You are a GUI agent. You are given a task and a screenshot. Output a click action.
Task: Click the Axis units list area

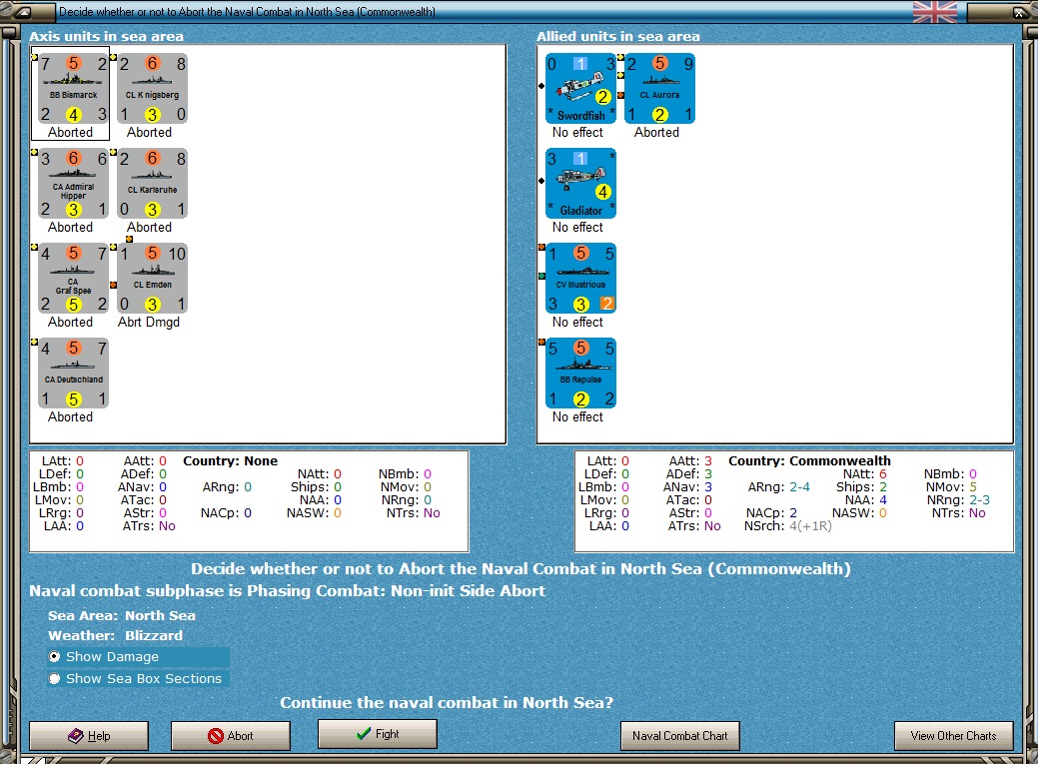(x=268, y=244)
